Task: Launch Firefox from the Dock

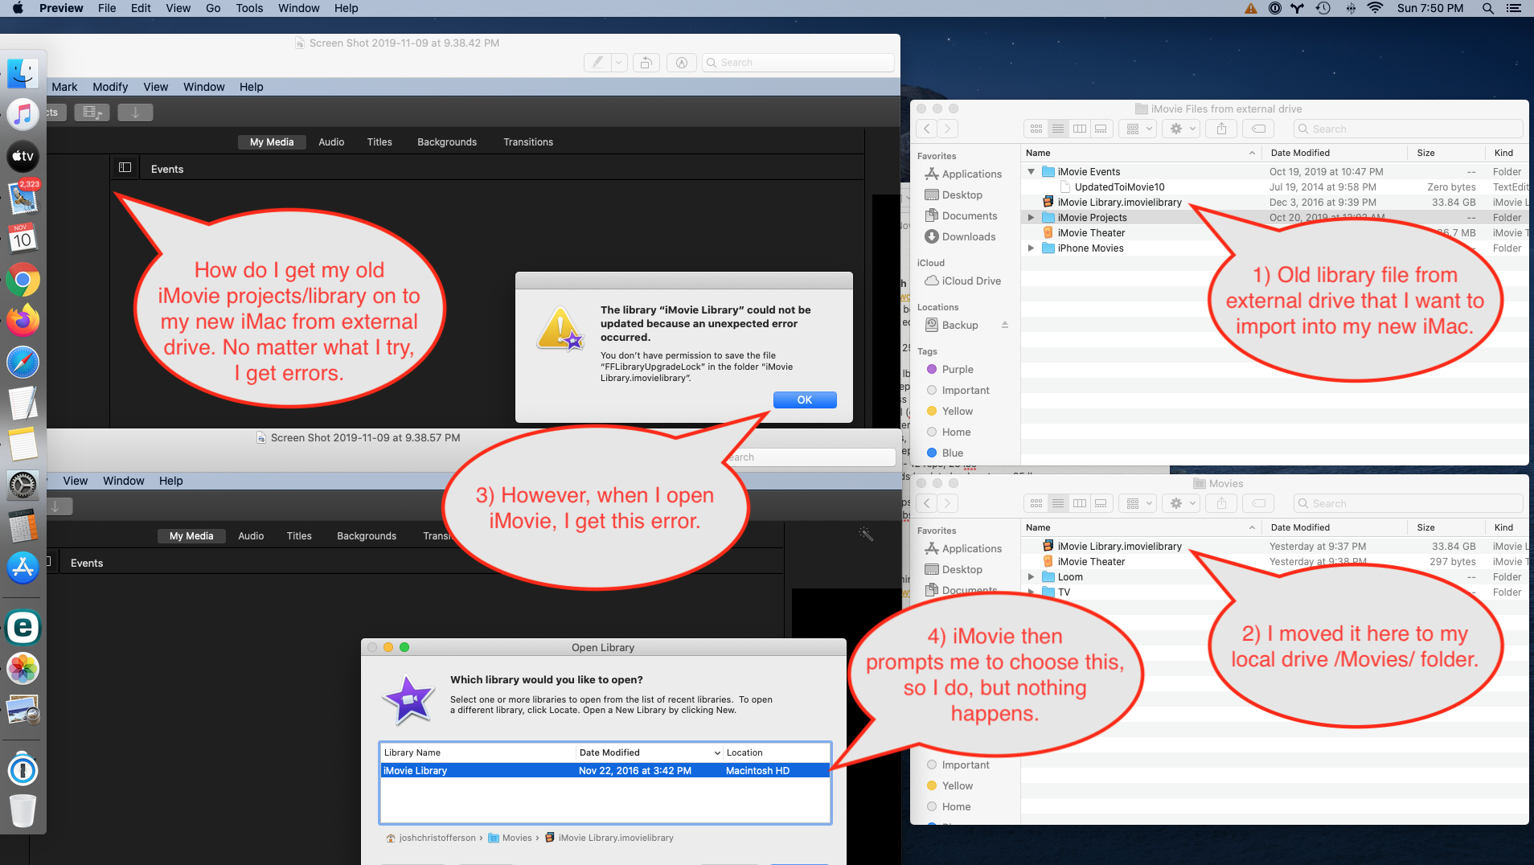Action: point(23,321)
